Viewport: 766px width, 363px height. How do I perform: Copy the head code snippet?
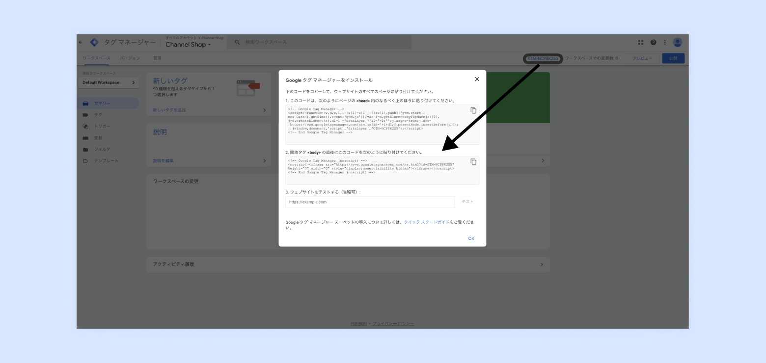[x=473, y=110]
